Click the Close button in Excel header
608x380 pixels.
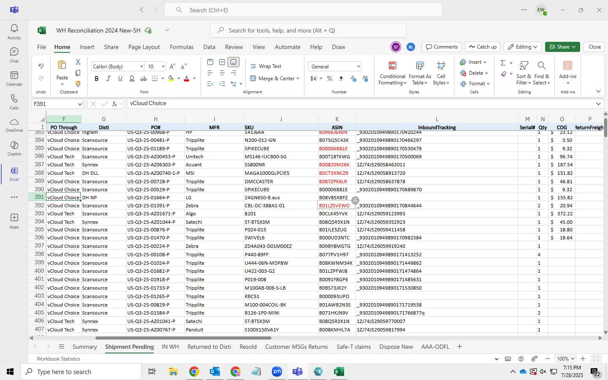(594, 47)
